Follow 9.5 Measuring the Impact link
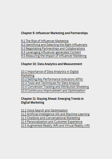Viewport: 112px width, 159px height. 54,56
